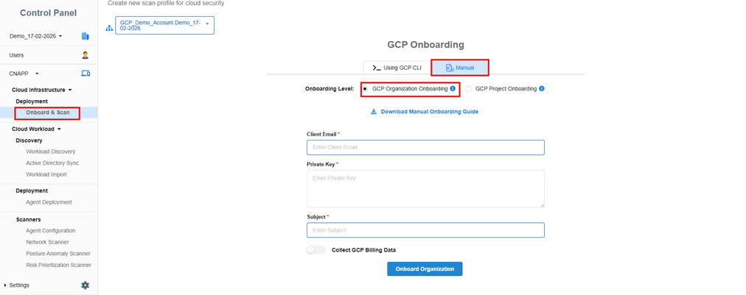This screenshot has height=295, width=746.
Task: Open Download Manual Onboarding Guide link
Action: 429,112
